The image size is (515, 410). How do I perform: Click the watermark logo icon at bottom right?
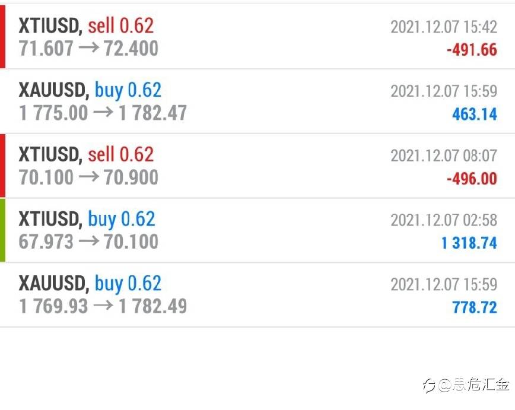[429, 385]
